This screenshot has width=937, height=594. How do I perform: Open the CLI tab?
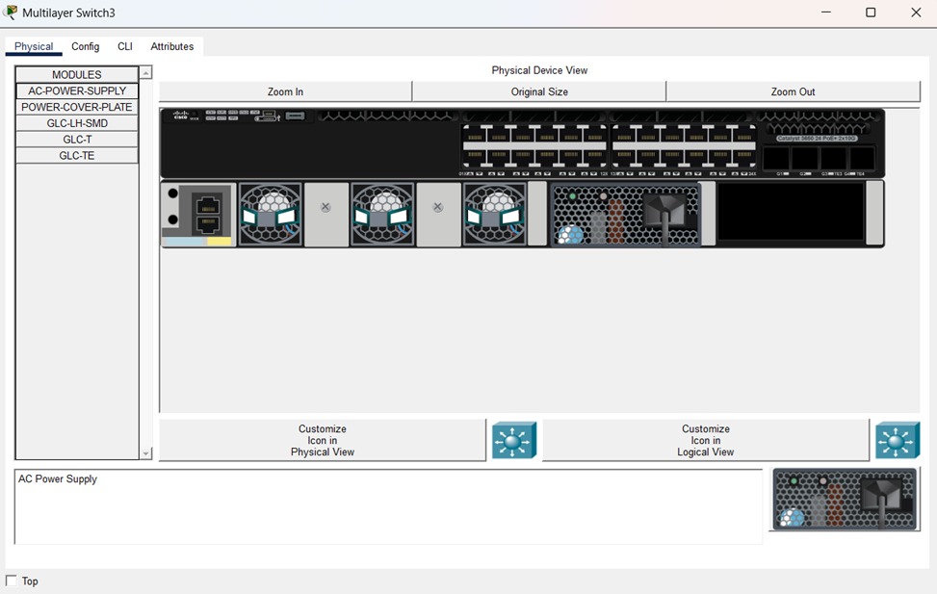tap(125, 46)
